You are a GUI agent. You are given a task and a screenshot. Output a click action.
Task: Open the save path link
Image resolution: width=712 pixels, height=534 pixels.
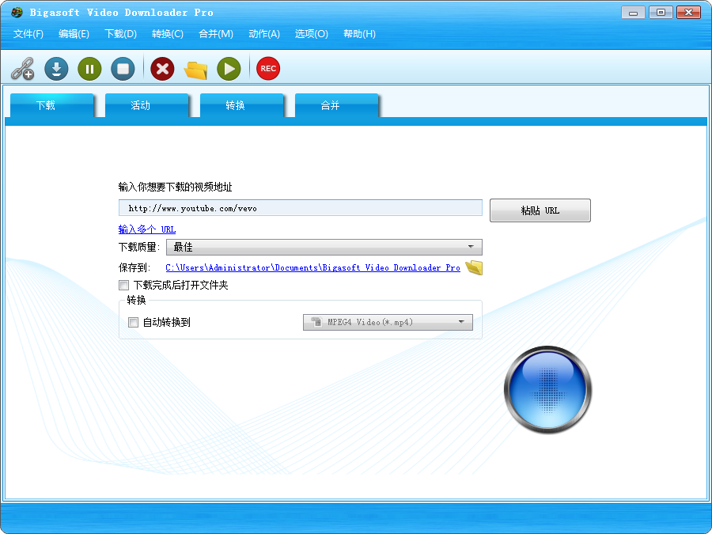tap(312, 268)
